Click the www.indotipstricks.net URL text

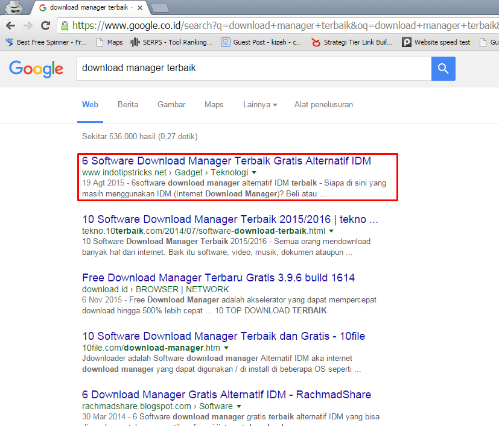(x=124, y=172)
